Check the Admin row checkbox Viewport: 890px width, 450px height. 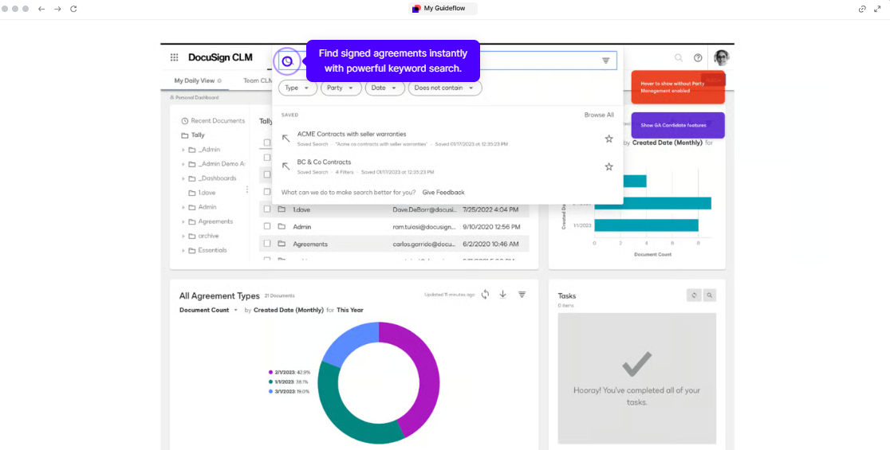tap(267, 227)
